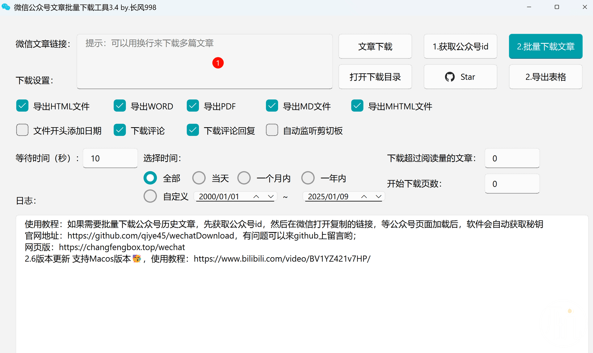This screenshot has width=593, height=353.
Task: Increase start date with up arrow
Action: pyautogui.click(x=256, y=197)
